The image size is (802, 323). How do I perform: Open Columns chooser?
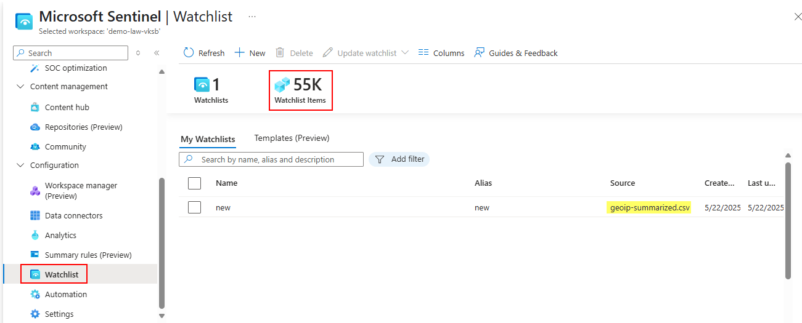[441, 53]
